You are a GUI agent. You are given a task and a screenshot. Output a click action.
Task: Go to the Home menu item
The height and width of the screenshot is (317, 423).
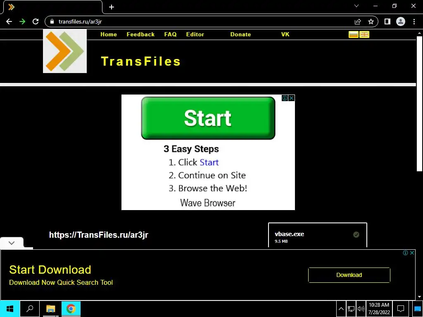point(109,35)
